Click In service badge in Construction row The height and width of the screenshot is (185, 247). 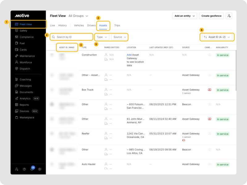[x=223, y=55]
